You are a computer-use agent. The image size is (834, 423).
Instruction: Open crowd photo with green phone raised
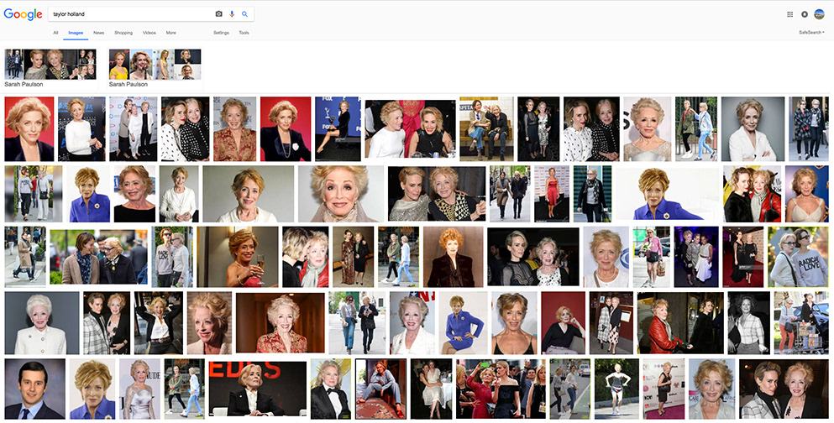501,389
